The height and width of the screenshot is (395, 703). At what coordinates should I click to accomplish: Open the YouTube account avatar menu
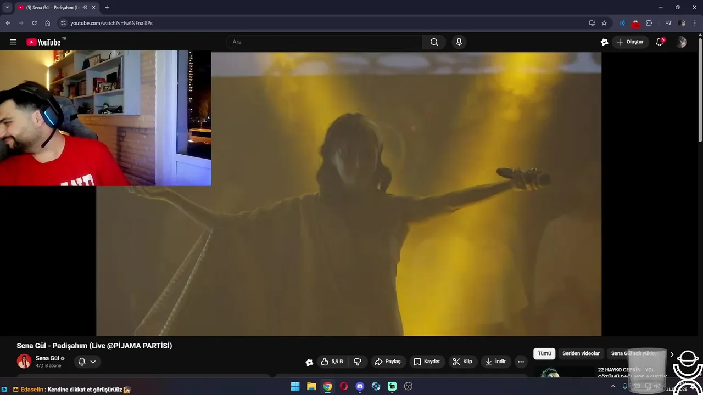click(682, 42)
